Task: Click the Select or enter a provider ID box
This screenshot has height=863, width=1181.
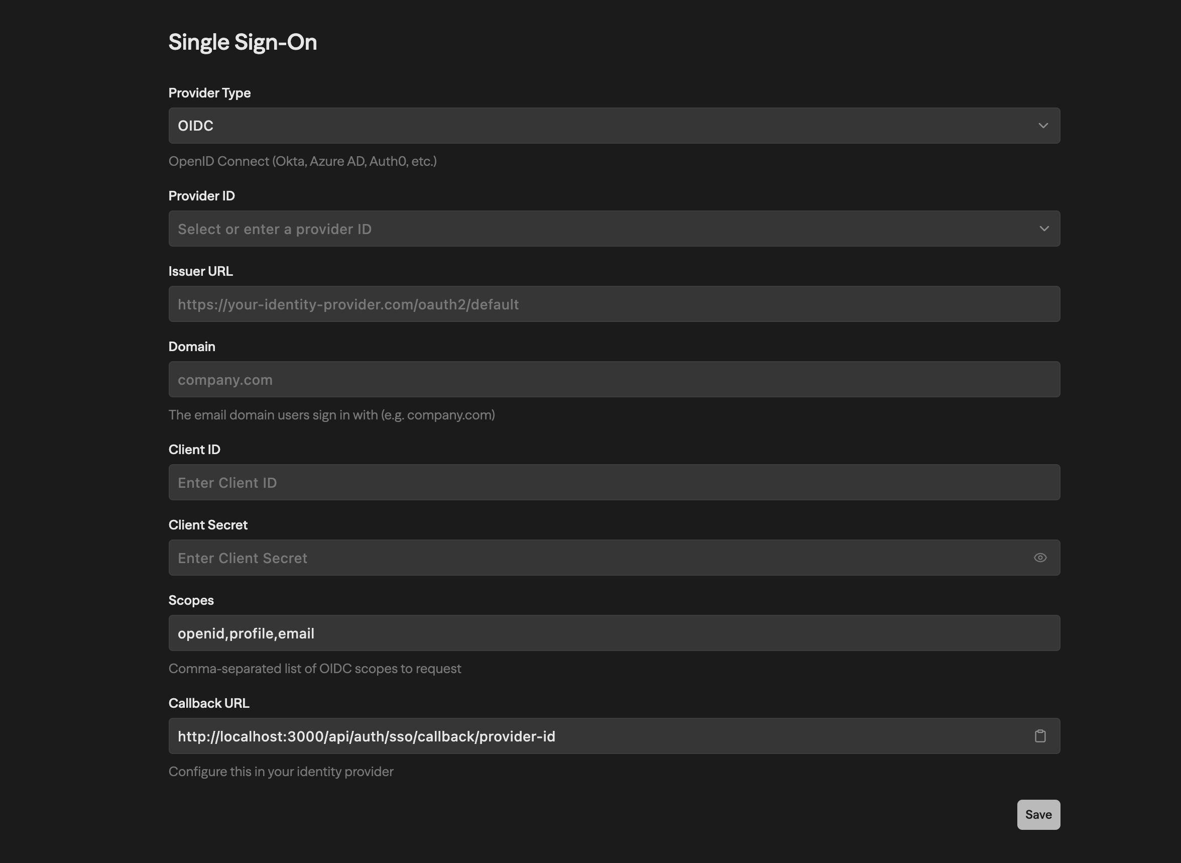Action: pyautogui.click(x=574, y=228)
